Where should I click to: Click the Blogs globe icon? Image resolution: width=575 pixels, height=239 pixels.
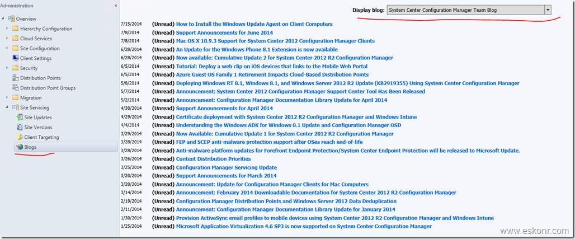click(20, 147)
